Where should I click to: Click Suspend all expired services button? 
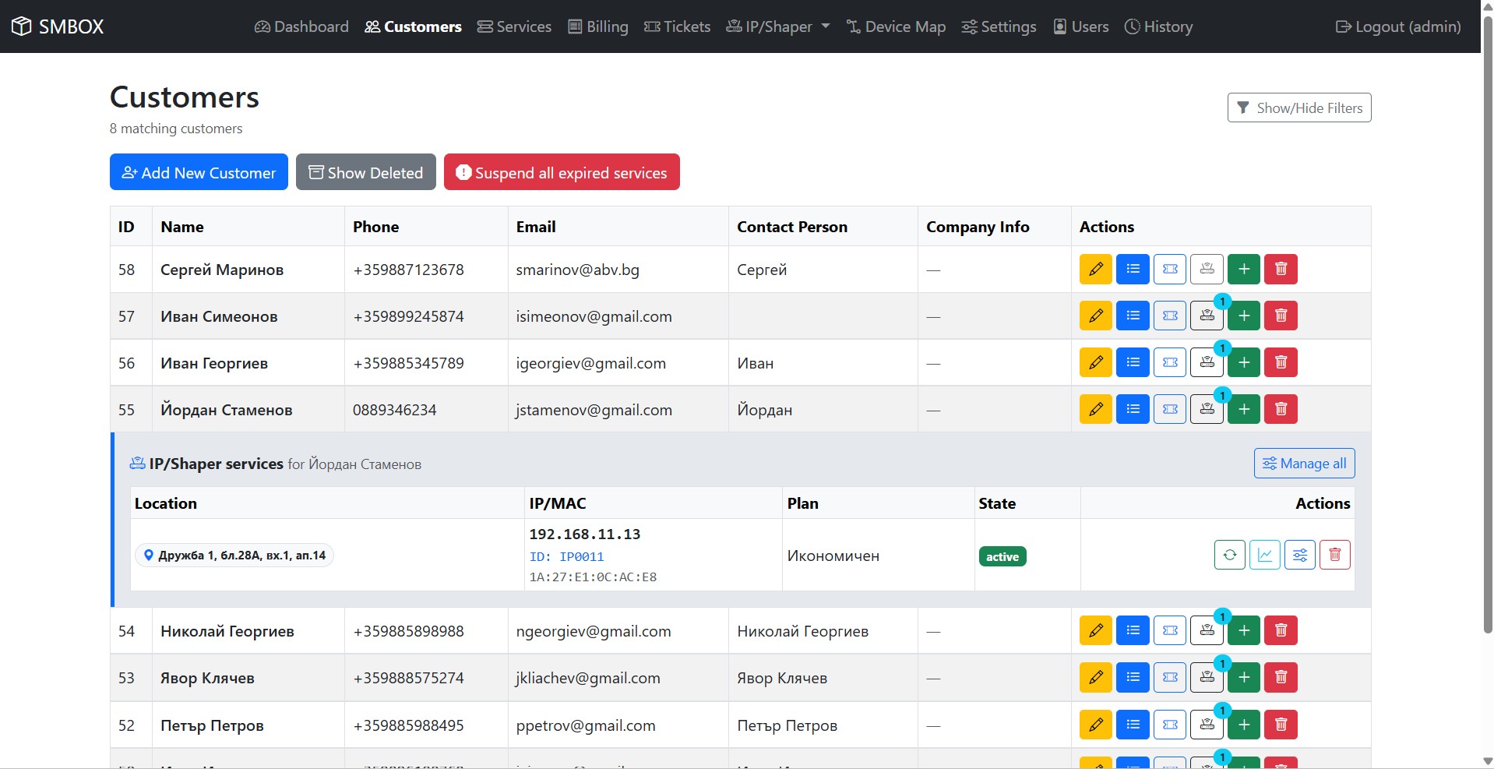pyautogui.click(x=562, y=172)
